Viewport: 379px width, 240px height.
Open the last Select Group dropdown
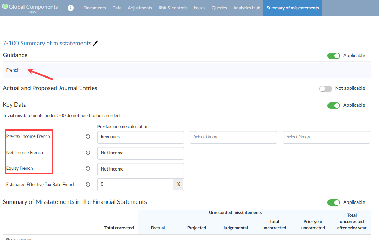326,137
